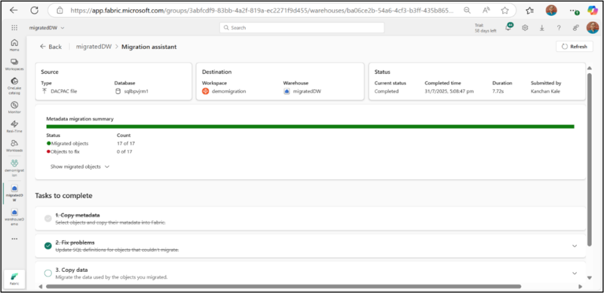Image resolution: width=604 pixels, height=293 pixels.
Task: Toggle the Copy metadata task checkmark
Action: [x=48, y=218]
